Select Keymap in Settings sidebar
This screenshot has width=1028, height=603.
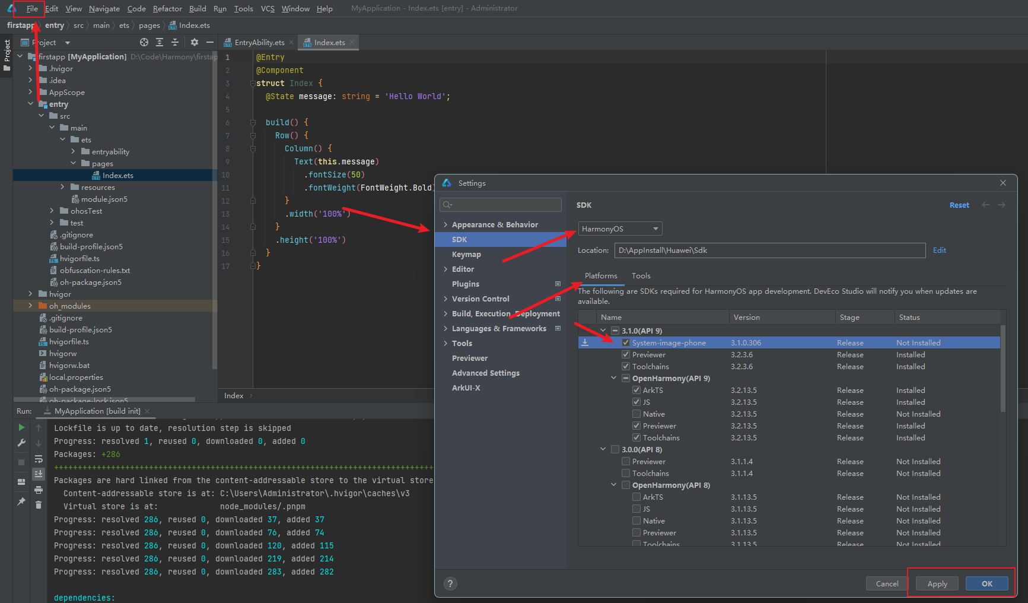pyautogui.click(x=466, y=254)
